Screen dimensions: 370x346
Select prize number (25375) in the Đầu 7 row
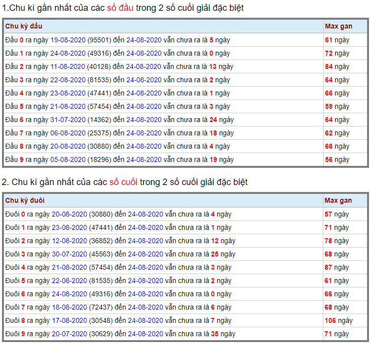tap(99, 133)
